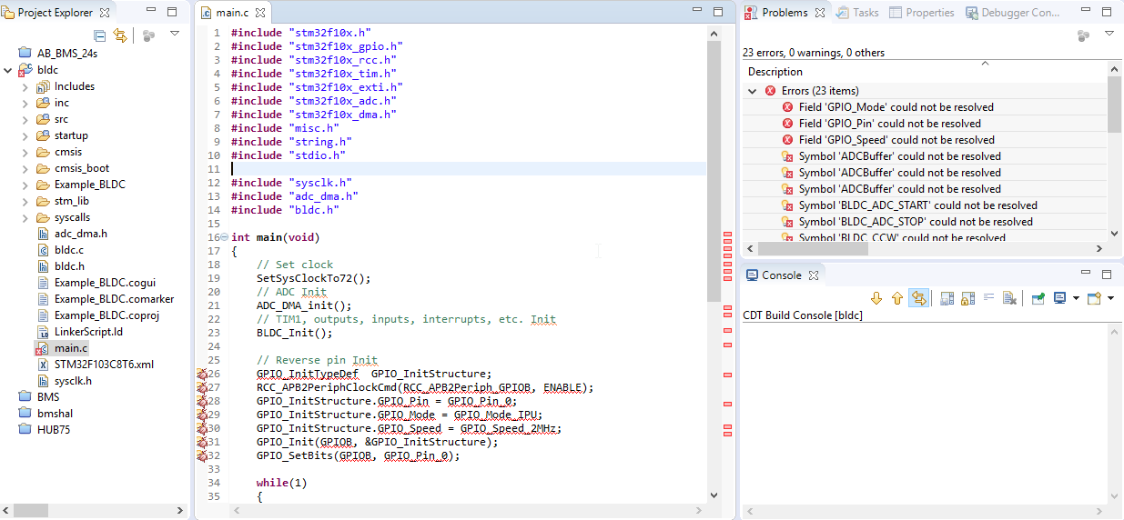The width and height of the screenshot is (1124, 520).
Task: Go to next error in Console
Action: click(876, 298)
